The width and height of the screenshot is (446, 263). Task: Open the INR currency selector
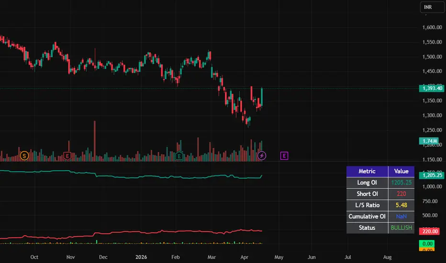(x=432, y=7)
